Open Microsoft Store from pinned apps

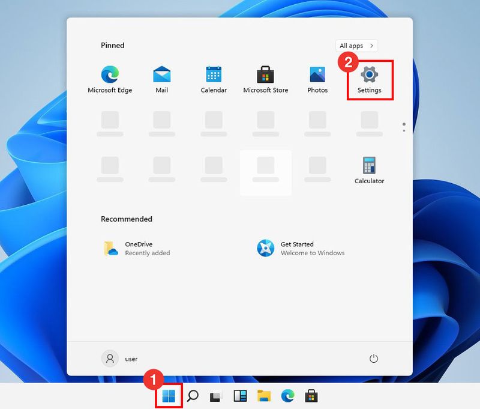click(265, 79)
